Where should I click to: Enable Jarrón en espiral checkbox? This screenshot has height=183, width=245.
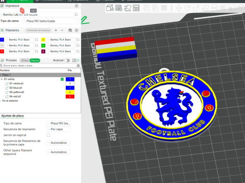click(x=48, y=135)
